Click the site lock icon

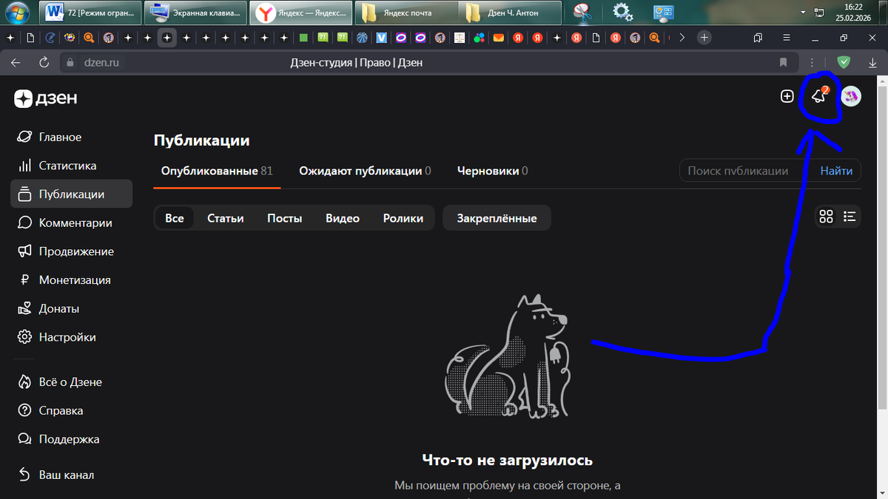tap(71, 63)
